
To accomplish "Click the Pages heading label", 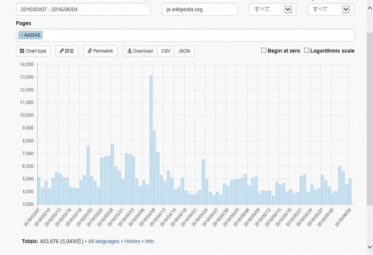I will [23, 23].
